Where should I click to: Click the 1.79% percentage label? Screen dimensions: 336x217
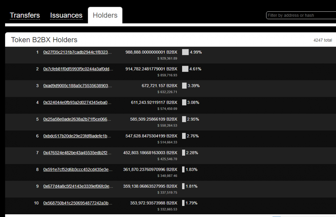pyautogui.click(x=192, y=203)
